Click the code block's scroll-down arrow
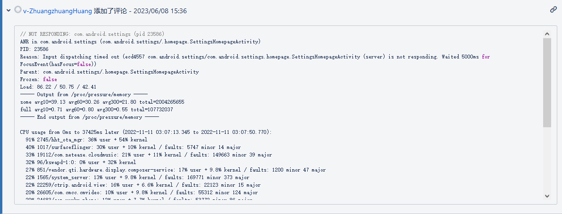The width and height of the screenshot is (562, 214). click(547, 196)
